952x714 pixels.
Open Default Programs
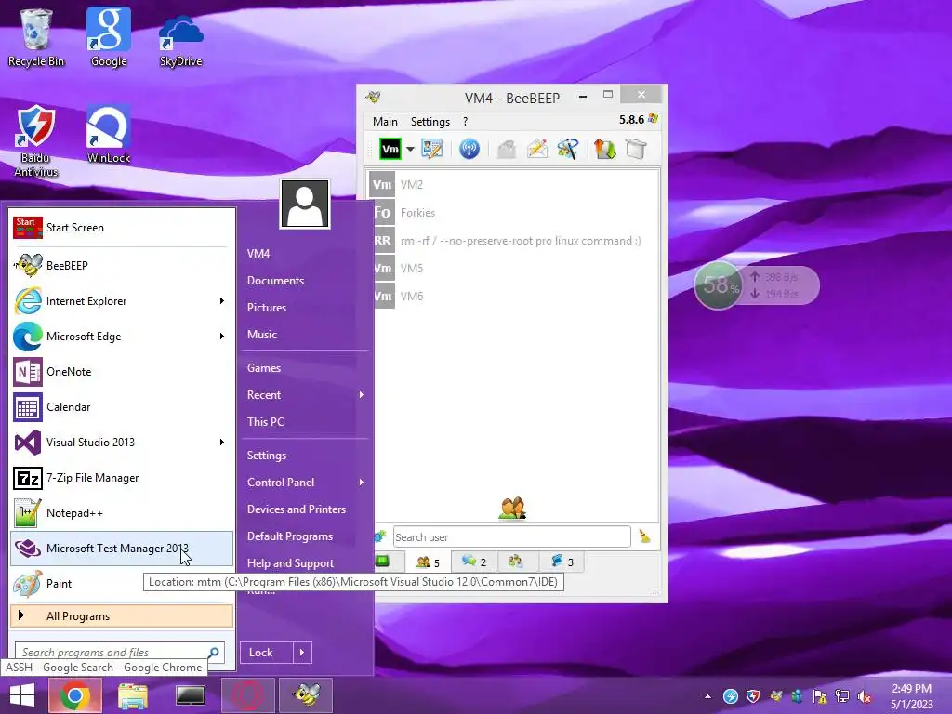point(290,536)
